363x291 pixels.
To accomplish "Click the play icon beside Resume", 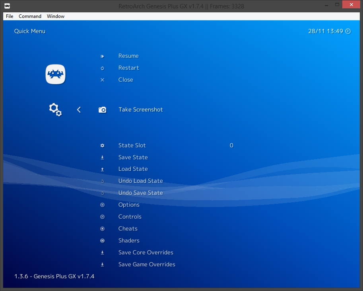I will [102, 57].
